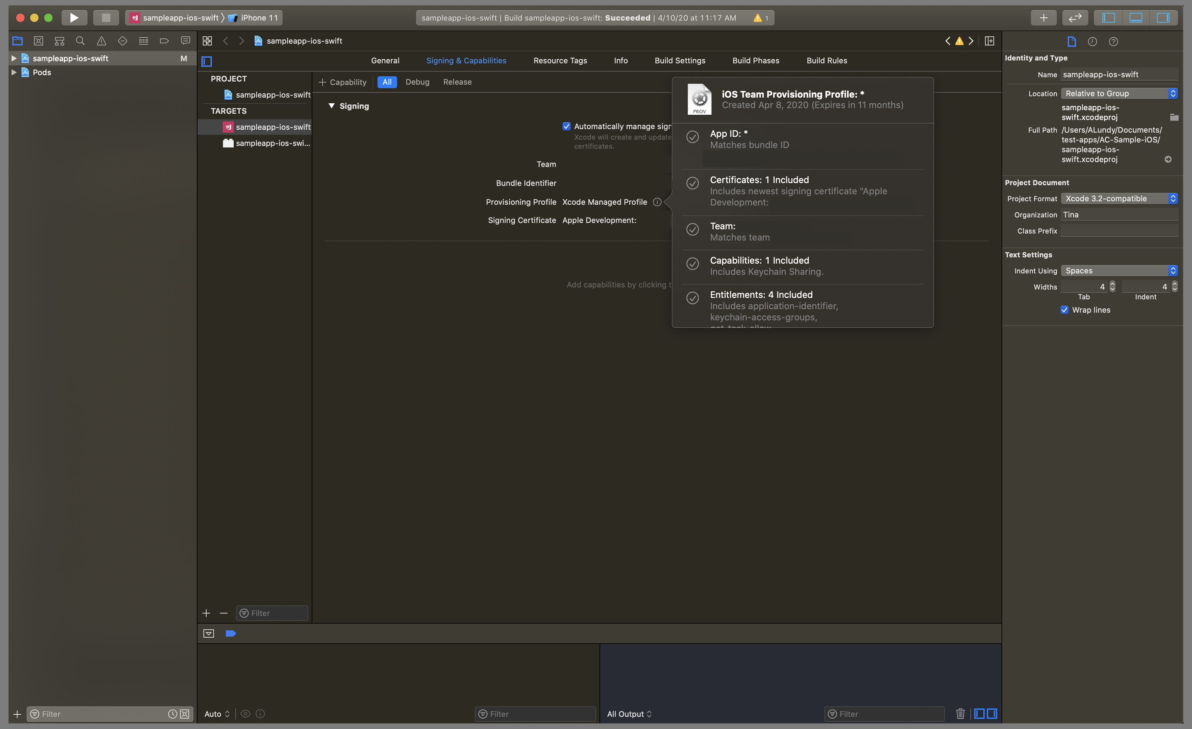Open the Debug navigator
The height and width of the screenshot is (729, 1192).
point(144,41)
